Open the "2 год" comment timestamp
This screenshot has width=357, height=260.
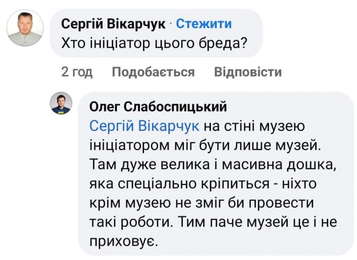pyautogui.click(x=77, y=72)
